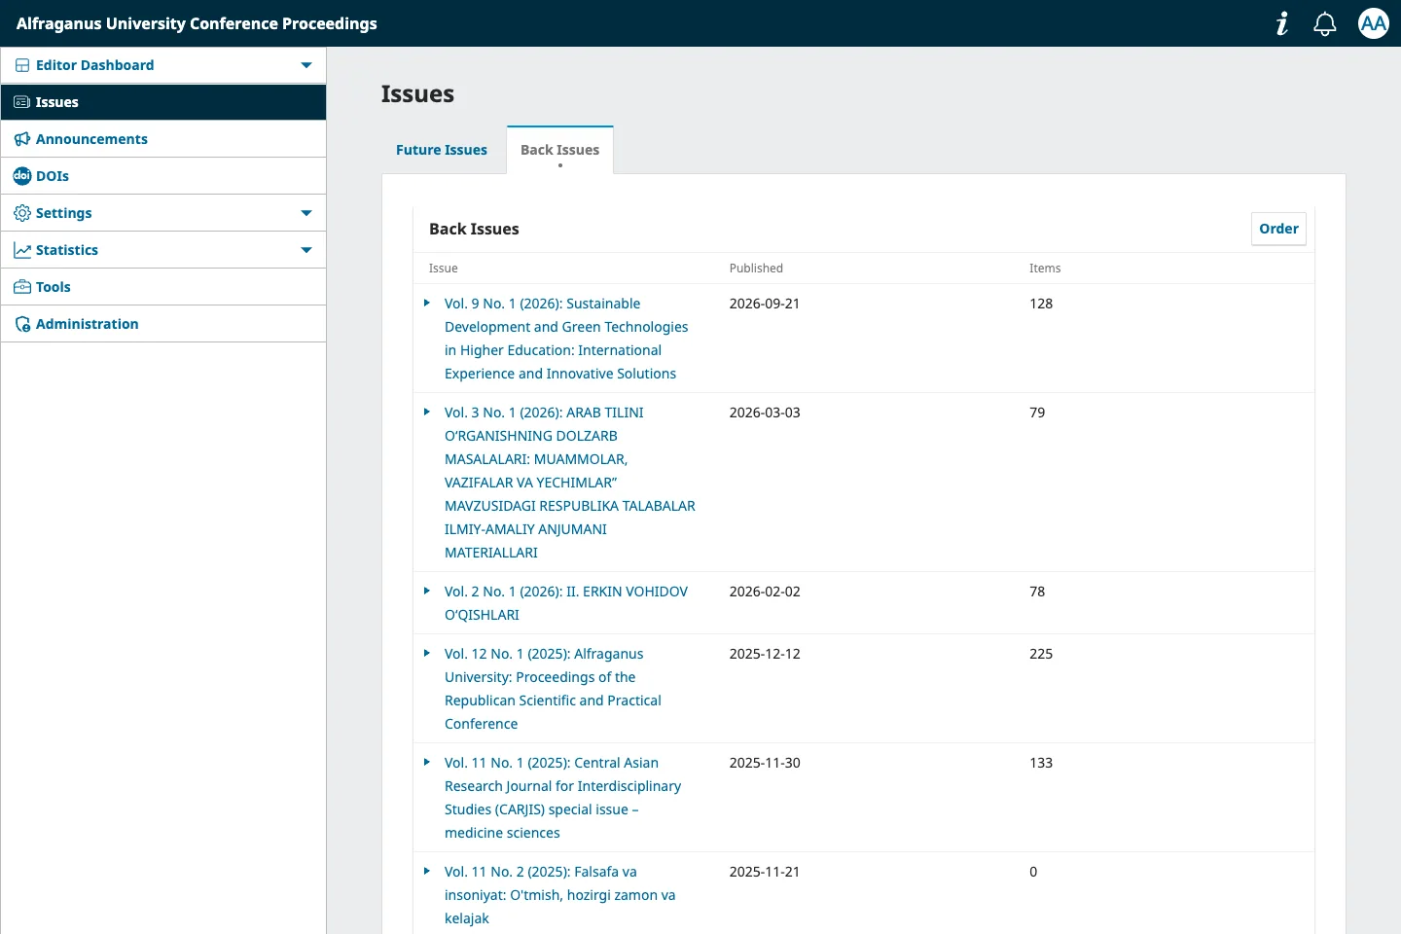
Task: Click the Issues page heading
Action: (x=417, y=94)
